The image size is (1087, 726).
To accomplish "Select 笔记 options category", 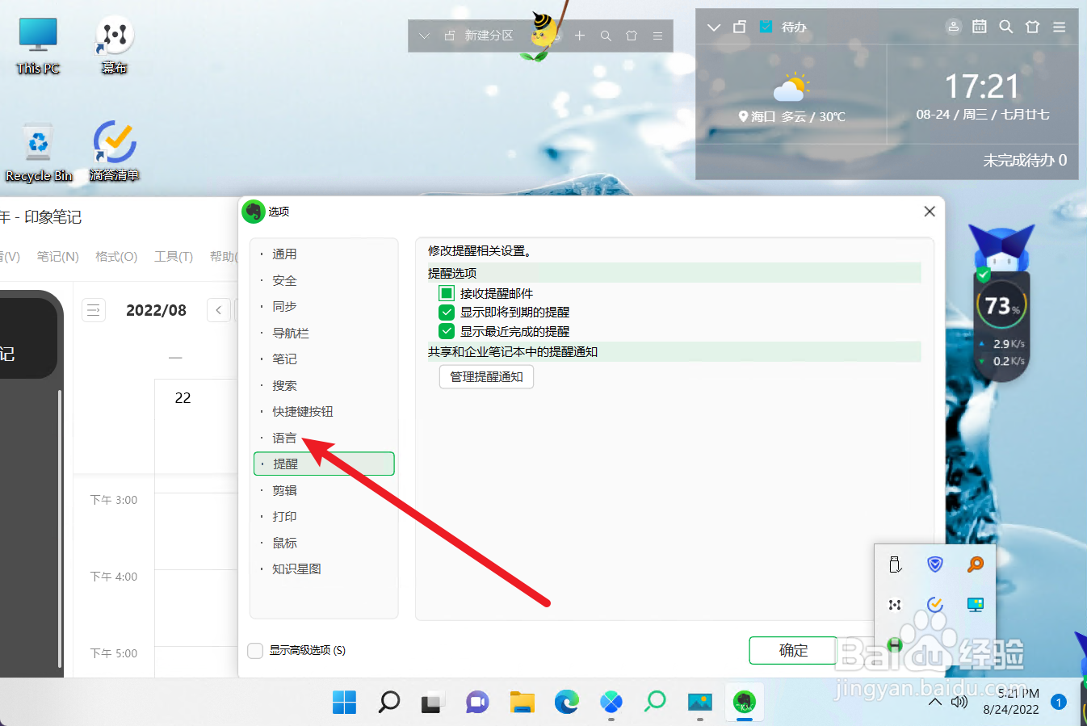I will pyautogui.click(x=324, y=359).
